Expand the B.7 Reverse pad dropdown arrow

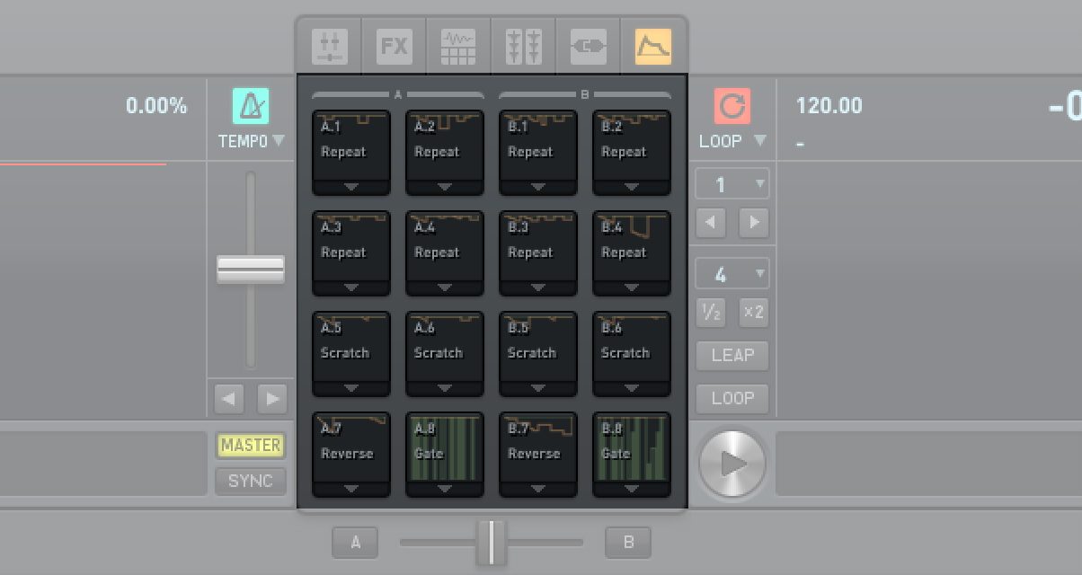538,490
